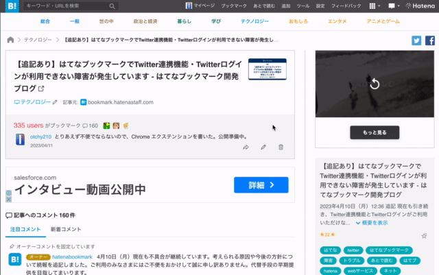The height and width of the screenshot is (275, 439).
Task: Select おもしろ category tab
Action: pyautogui.click(x=298, y=21)
